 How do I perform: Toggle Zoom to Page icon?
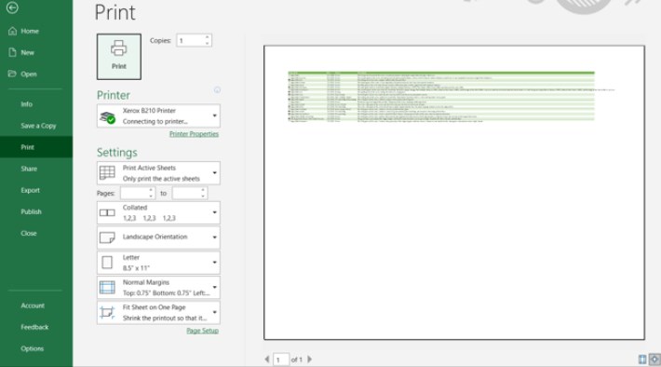[654, 359]
